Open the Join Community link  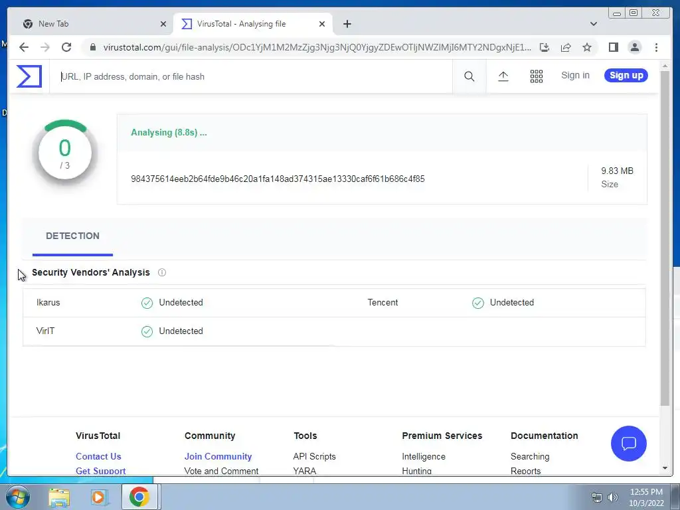click(x=218, y=456)
